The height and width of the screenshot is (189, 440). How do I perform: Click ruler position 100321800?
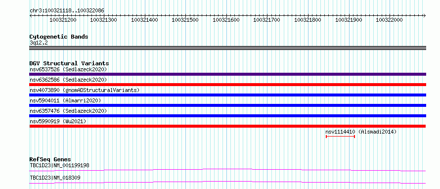(x=308, y=20)
